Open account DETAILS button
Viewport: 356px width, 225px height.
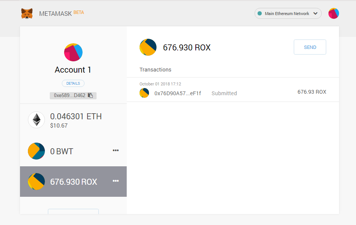[x=73, y=84]
